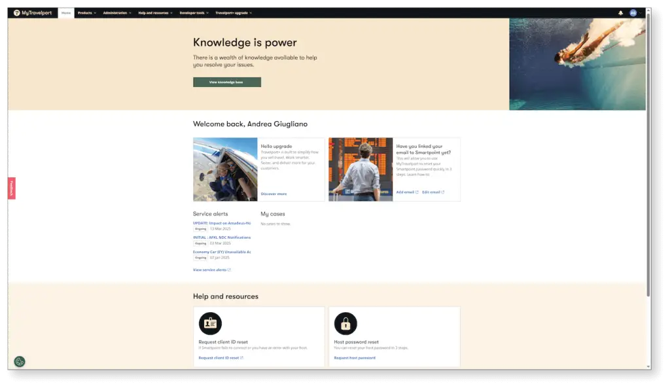Expand the Products dropdown menu

pos(87,12)
